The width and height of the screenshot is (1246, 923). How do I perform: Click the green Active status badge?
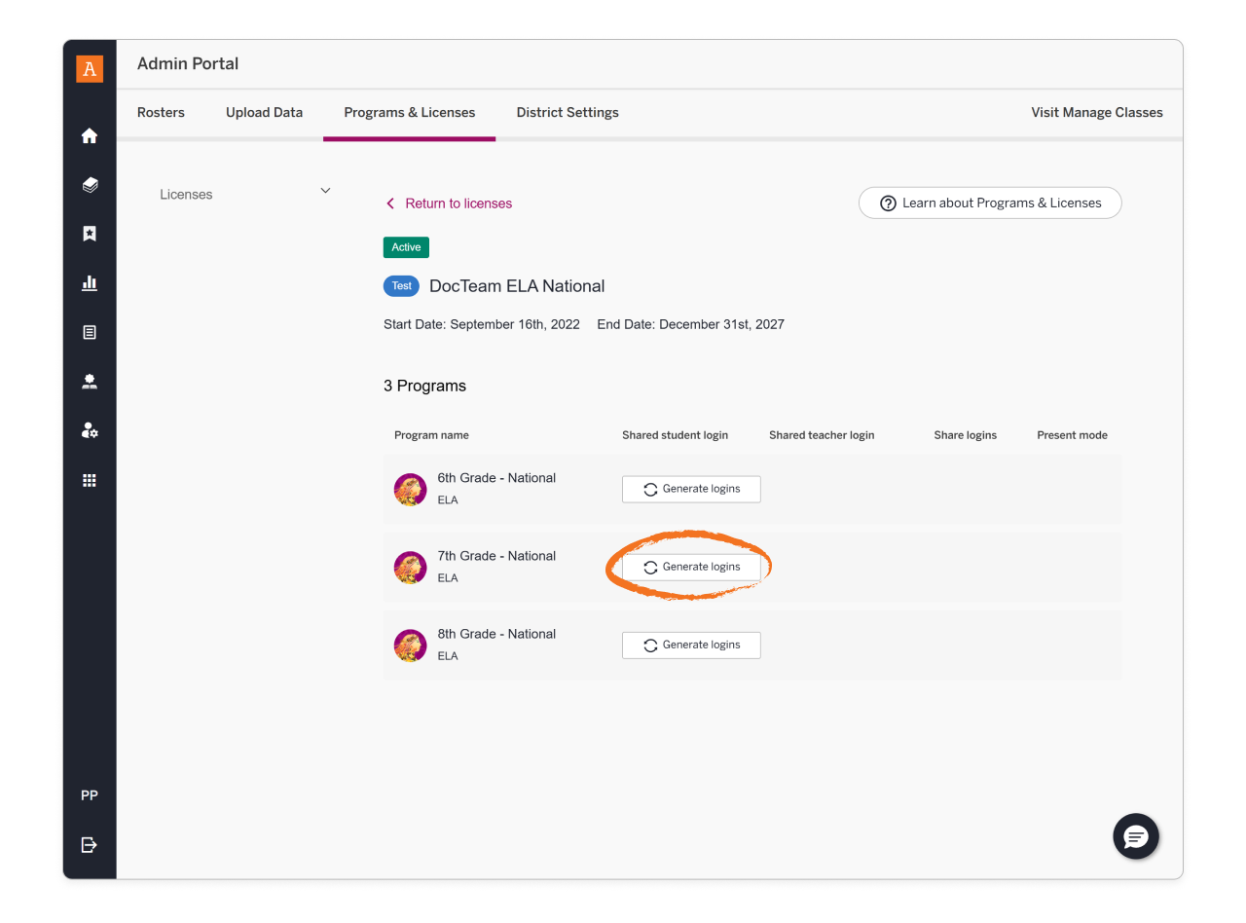(x=406, y=247)
